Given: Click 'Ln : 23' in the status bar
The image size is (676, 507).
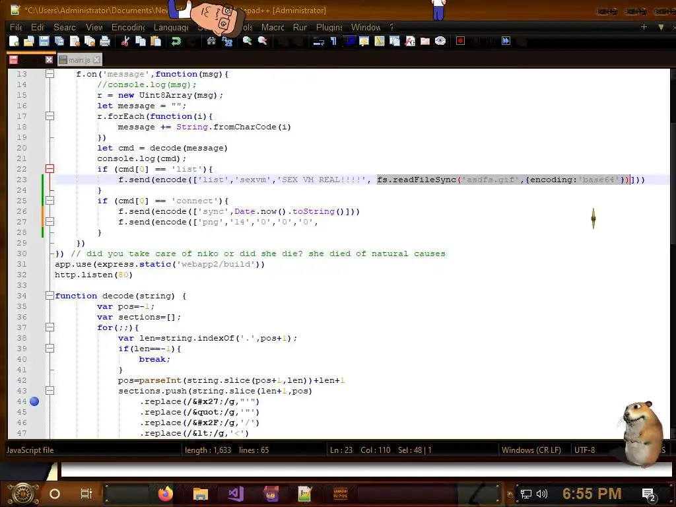Looking at the screenshot, I should tap(341, 450).
